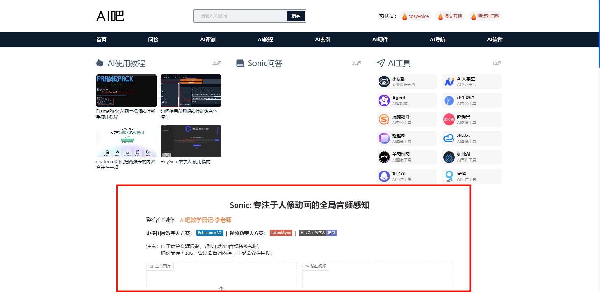
Task: Visit the AI吧教学日记-李老师 link
Action: click(x=206, y=220)
